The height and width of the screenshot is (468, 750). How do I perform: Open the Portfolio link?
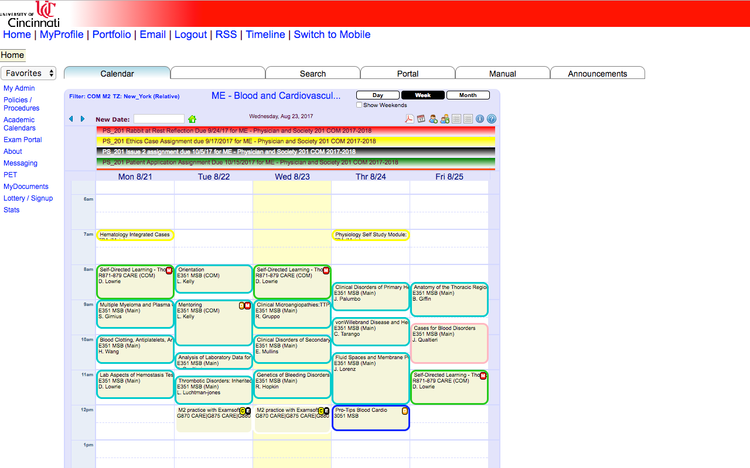coord(112,35)
